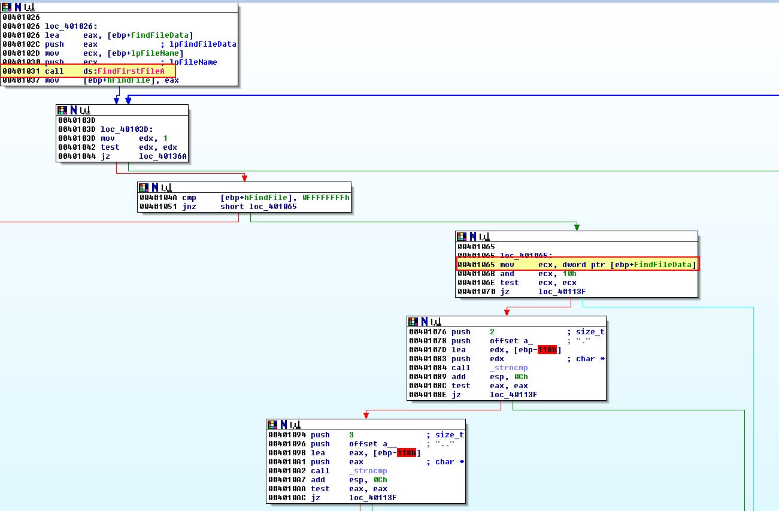Click the group nodes icon in loc_40103D block
Viewport: 779px width, 511px height.
[86, 110]
